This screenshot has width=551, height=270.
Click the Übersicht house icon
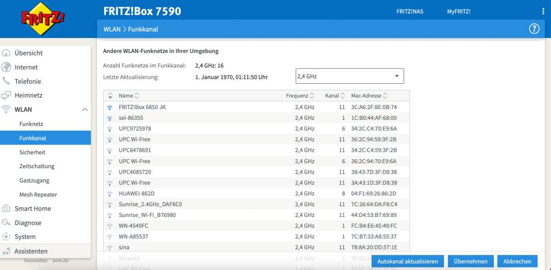[6, 53]
